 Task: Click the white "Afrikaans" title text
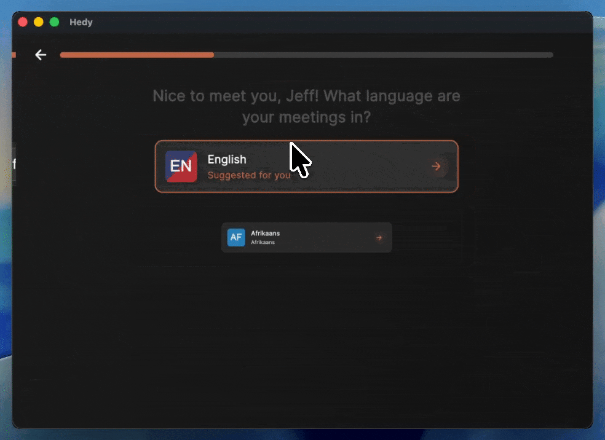click(265, 234)
